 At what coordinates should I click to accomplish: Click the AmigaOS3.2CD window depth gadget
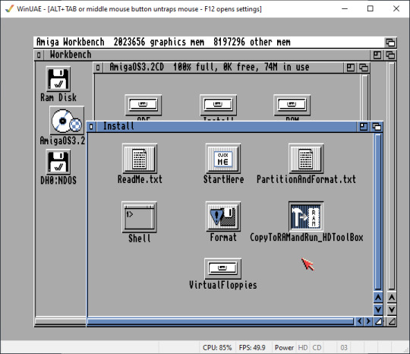(364, 68)
